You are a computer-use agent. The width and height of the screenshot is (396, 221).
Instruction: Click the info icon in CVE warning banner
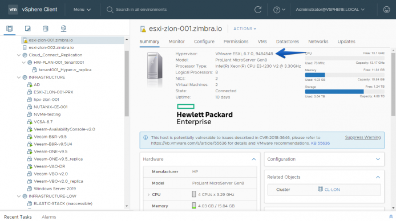pyautogui.click(x=146, y=138)
